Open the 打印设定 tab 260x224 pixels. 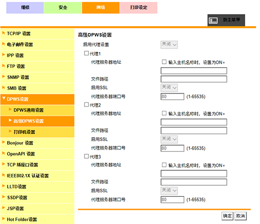click(x=139, y=8)
